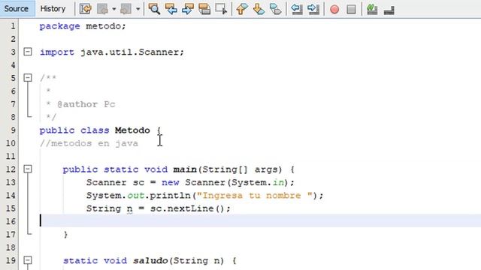Click 'public static void' keywords on line 12

point(115,169)
